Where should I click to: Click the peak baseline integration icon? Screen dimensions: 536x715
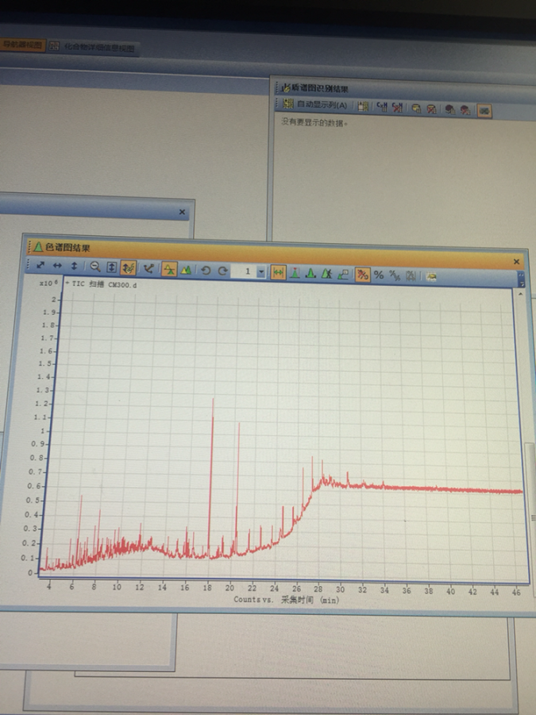(310, 273)
